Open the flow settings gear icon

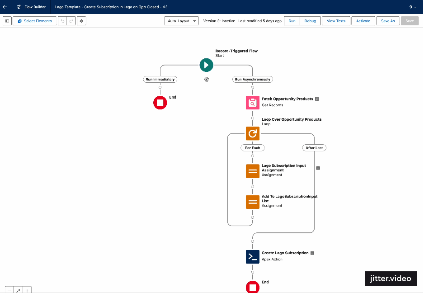click(81, 21)
